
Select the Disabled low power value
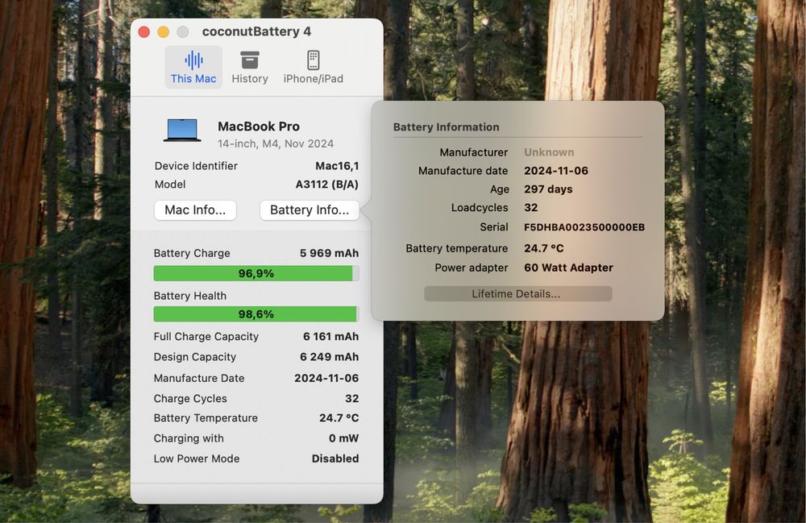pos(335,459)
